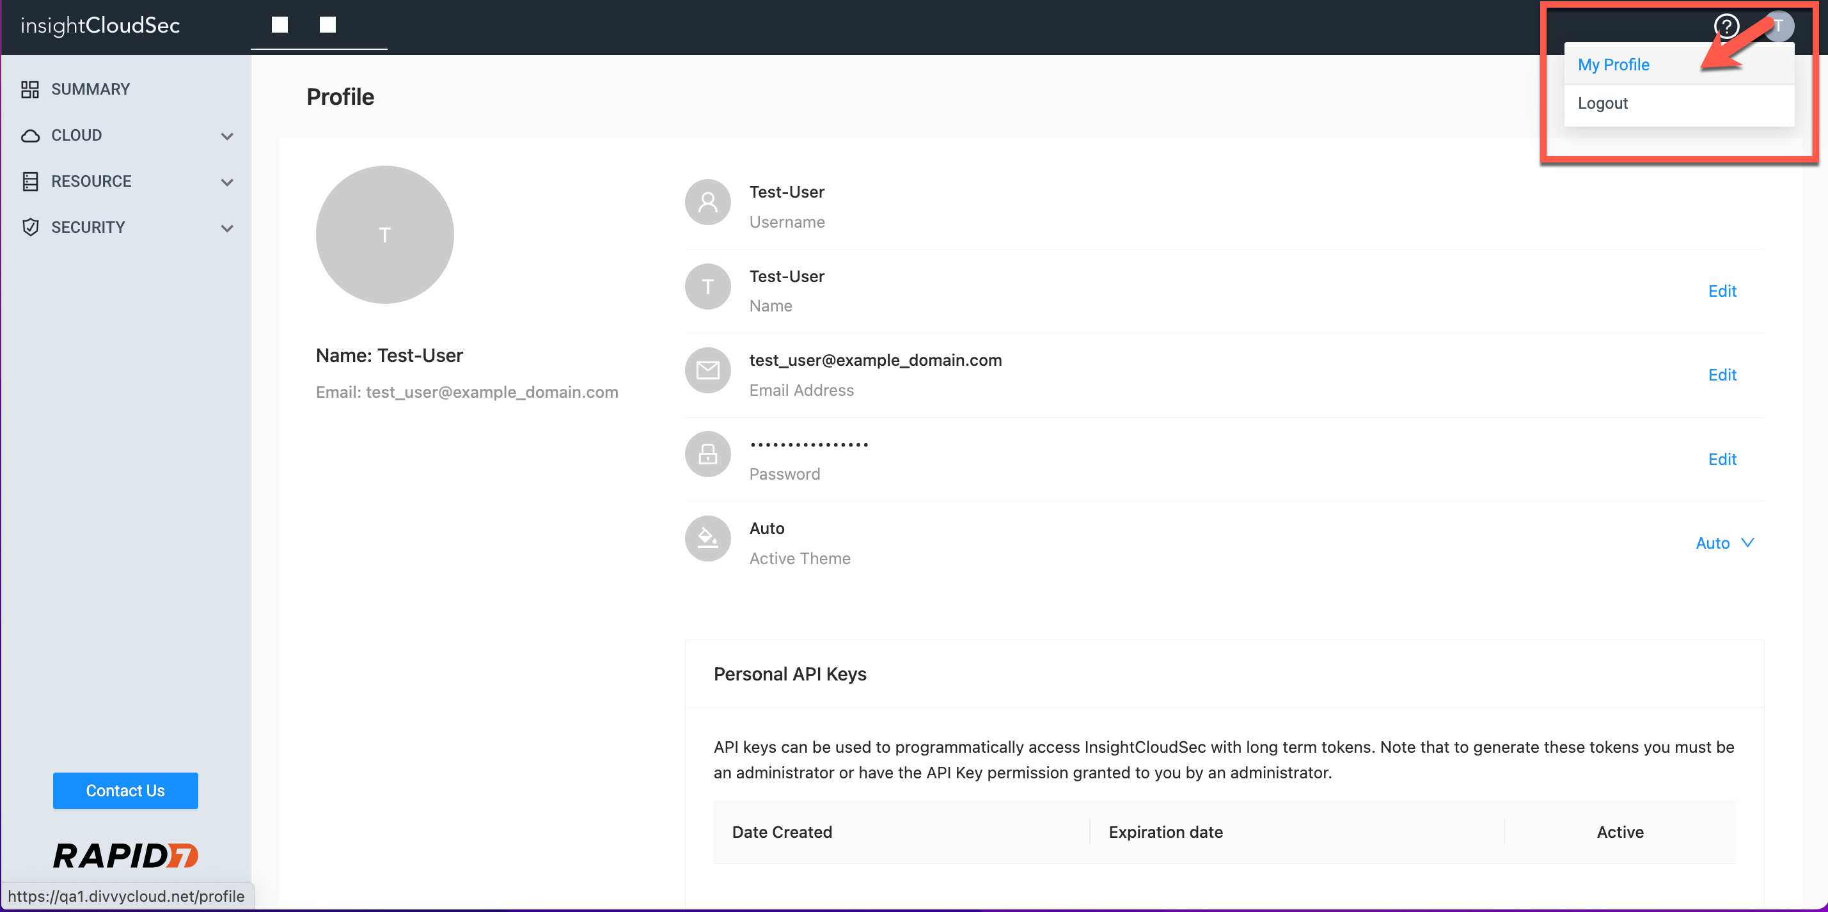1828x912 pixels.
Task: Expand the Resource sidebar section chevron
Action: (x=227, y=182)
